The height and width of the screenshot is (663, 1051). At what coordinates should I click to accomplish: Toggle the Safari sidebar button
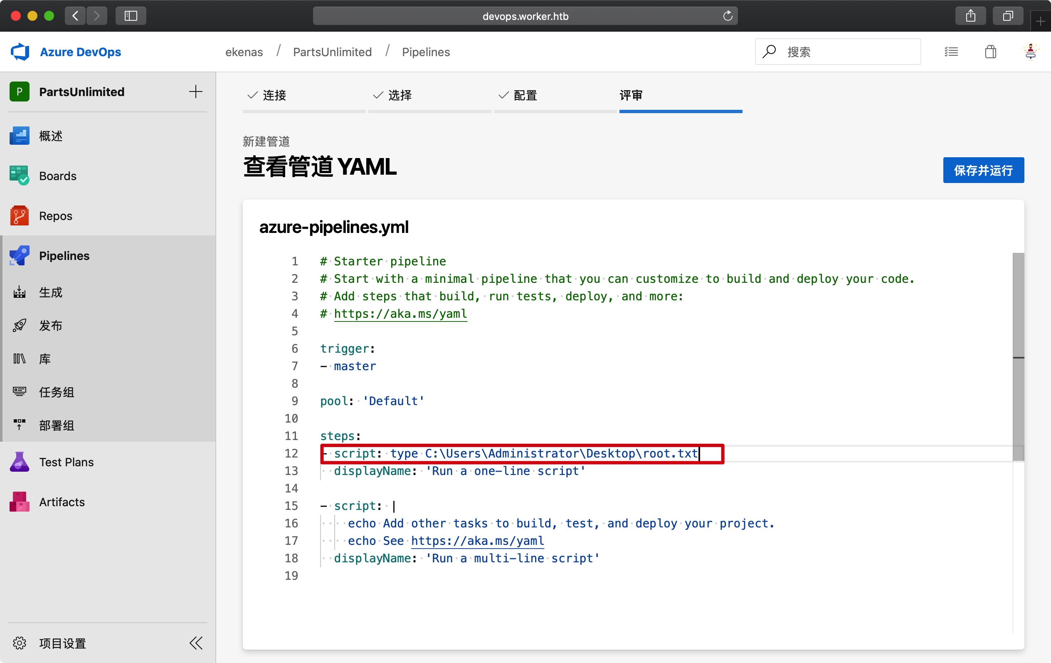coord(131,16)
